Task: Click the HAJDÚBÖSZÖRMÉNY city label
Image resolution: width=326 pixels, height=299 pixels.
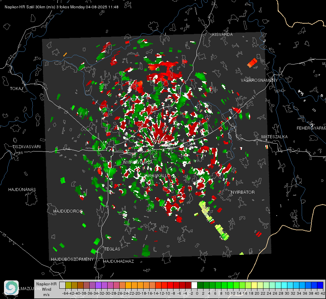Action: 72,259
